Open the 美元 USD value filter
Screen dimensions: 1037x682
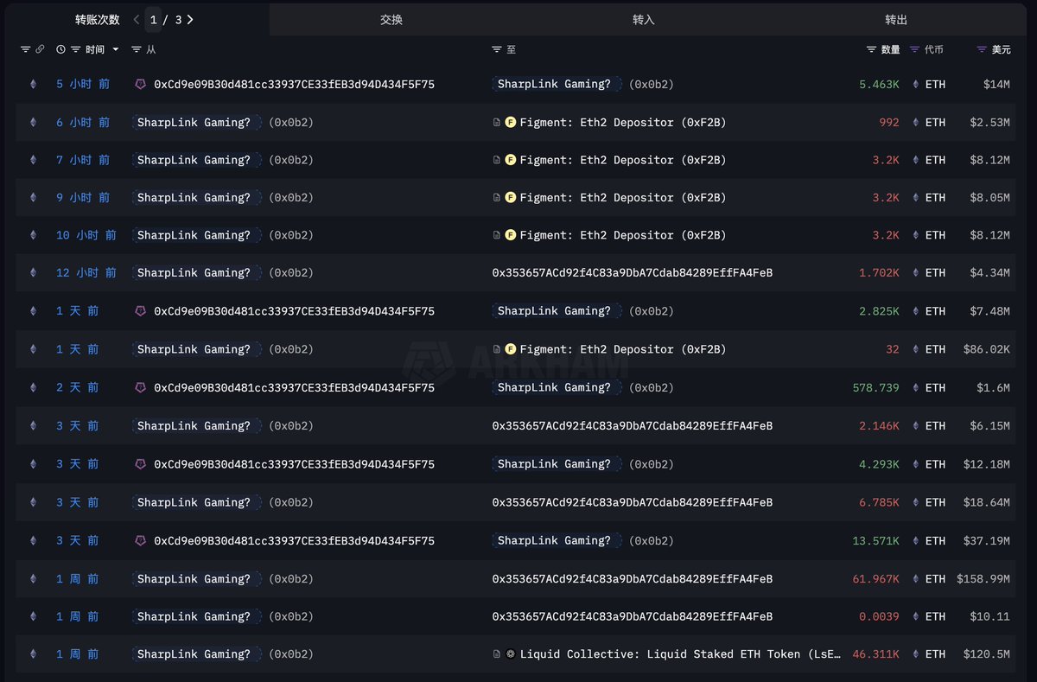[982, 50]
